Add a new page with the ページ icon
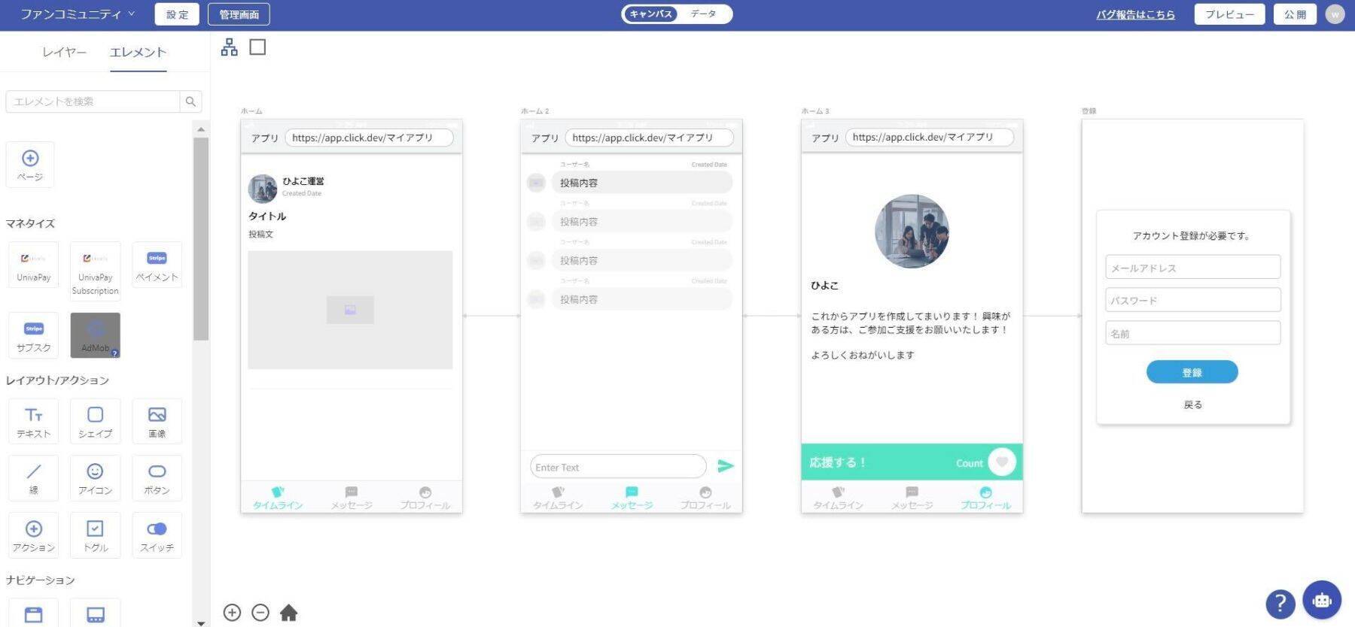Image resolution: width=1355 pixels, height=627 pixels. coord(30,164)
